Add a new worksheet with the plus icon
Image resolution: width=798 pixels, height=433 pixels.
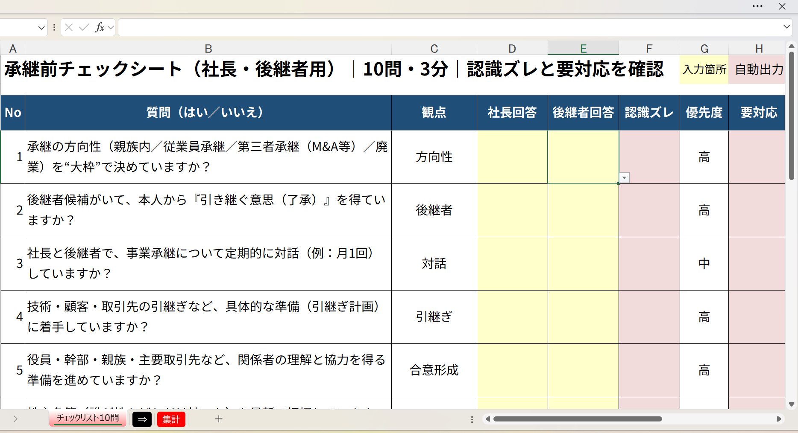[219, 419]
